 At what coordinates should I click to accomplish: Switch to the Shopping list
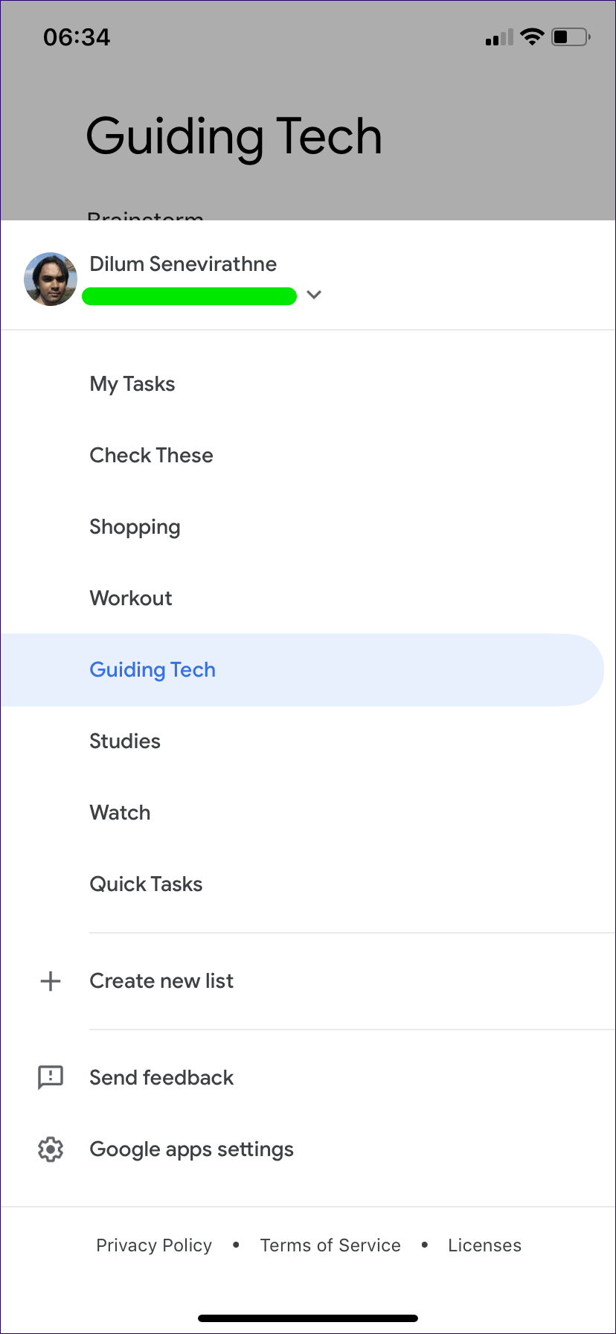pos(135,527)
